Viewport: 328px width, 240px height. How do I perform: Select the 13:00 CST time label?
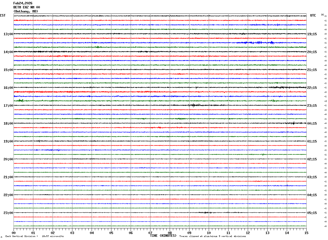8,34
